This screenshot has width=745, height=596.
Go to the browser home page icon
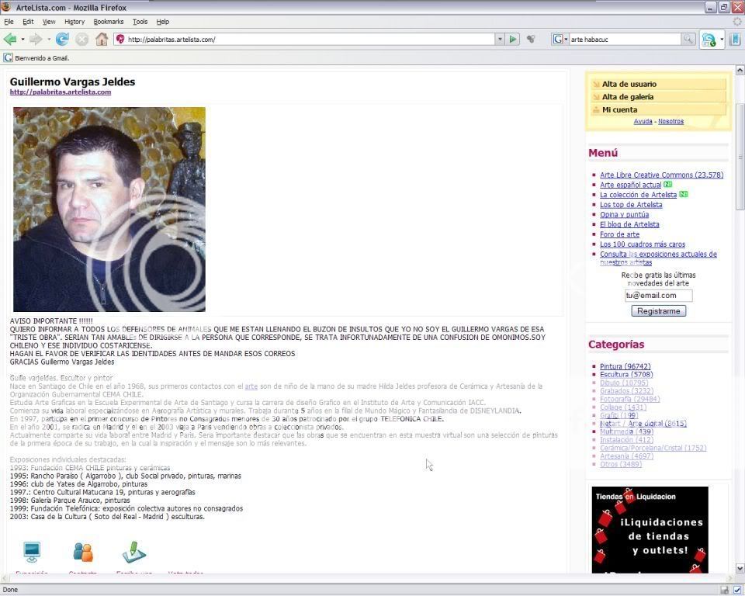102,37
